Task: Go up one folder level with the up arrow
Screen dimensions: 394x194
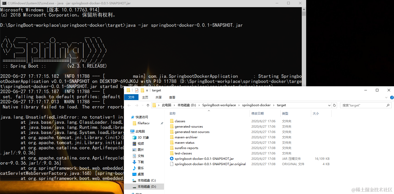Action: (x=148, y=105)
